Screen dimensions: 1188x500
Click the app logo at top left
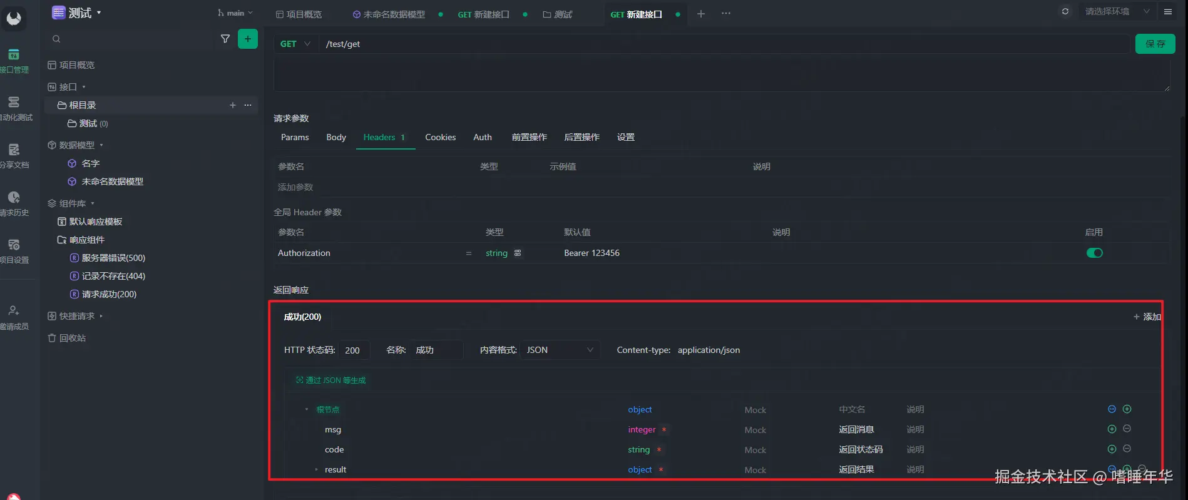click(x=14, y=18)
